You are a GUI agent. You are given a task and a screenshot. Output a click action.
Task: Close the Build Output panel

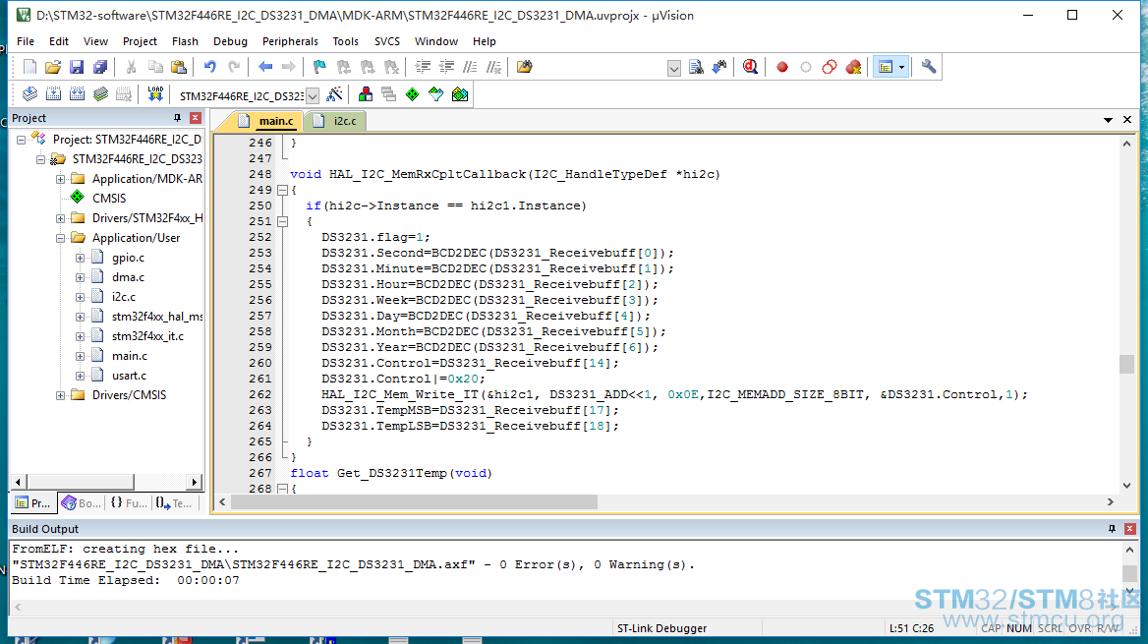click(x=1129, y=529)
